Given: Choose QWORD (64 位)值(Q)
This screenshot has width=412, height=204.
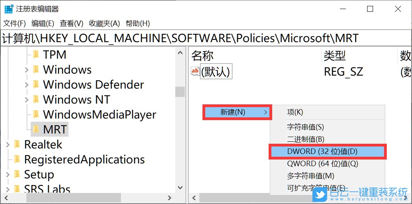Looking at the screenshot, I should pyautogui.click(x=323, y=163).
